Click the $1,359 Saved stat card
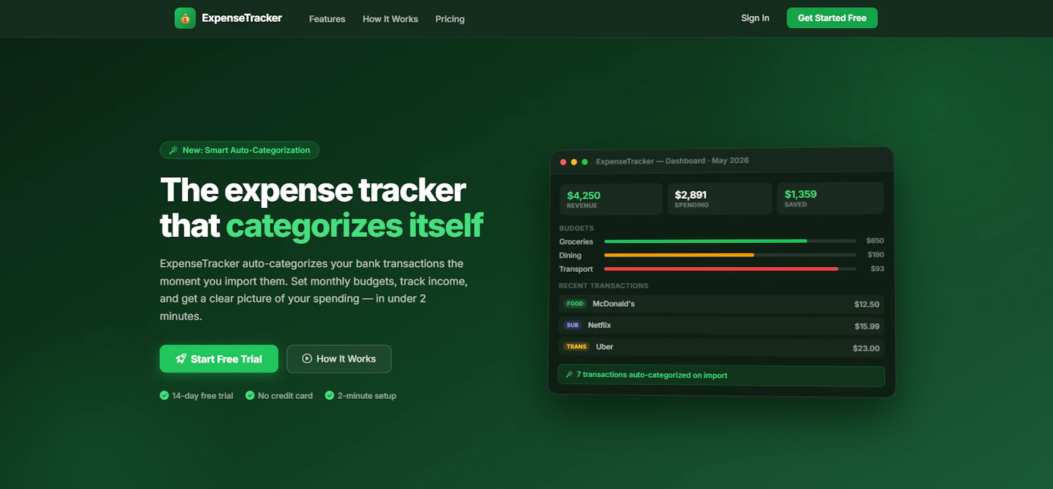Image resolution: width=1053 pixels, height=489 pixels. coord(830,198)
